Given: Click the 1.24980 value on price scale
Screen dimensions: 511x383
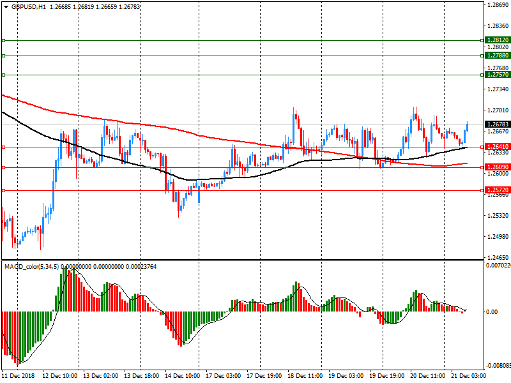Looking at the screenshot, I should [x=497, y=237].
